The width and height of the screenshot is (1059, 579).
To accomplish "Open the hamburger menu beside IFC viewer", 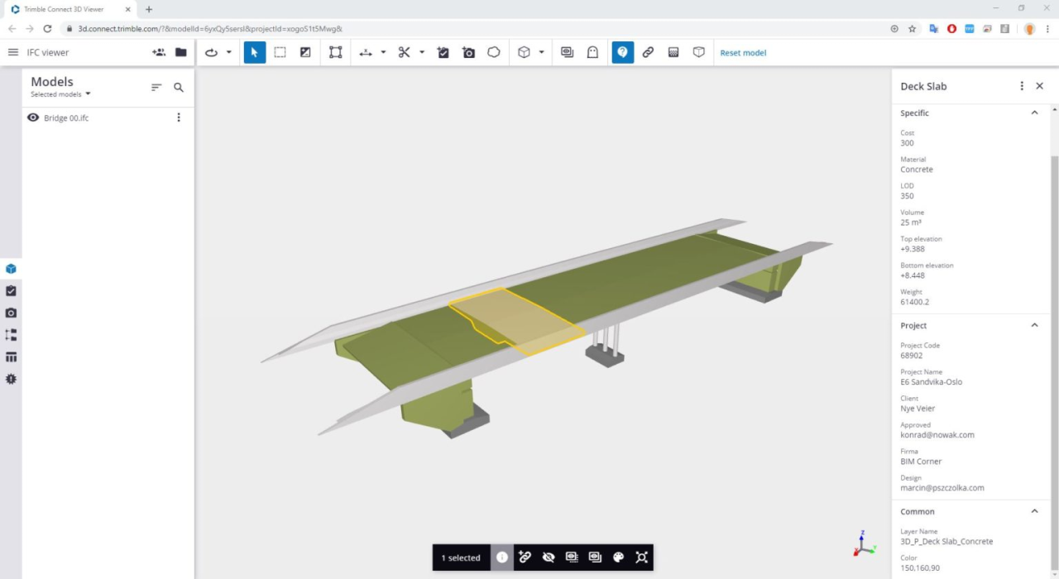I will point(13,52).
